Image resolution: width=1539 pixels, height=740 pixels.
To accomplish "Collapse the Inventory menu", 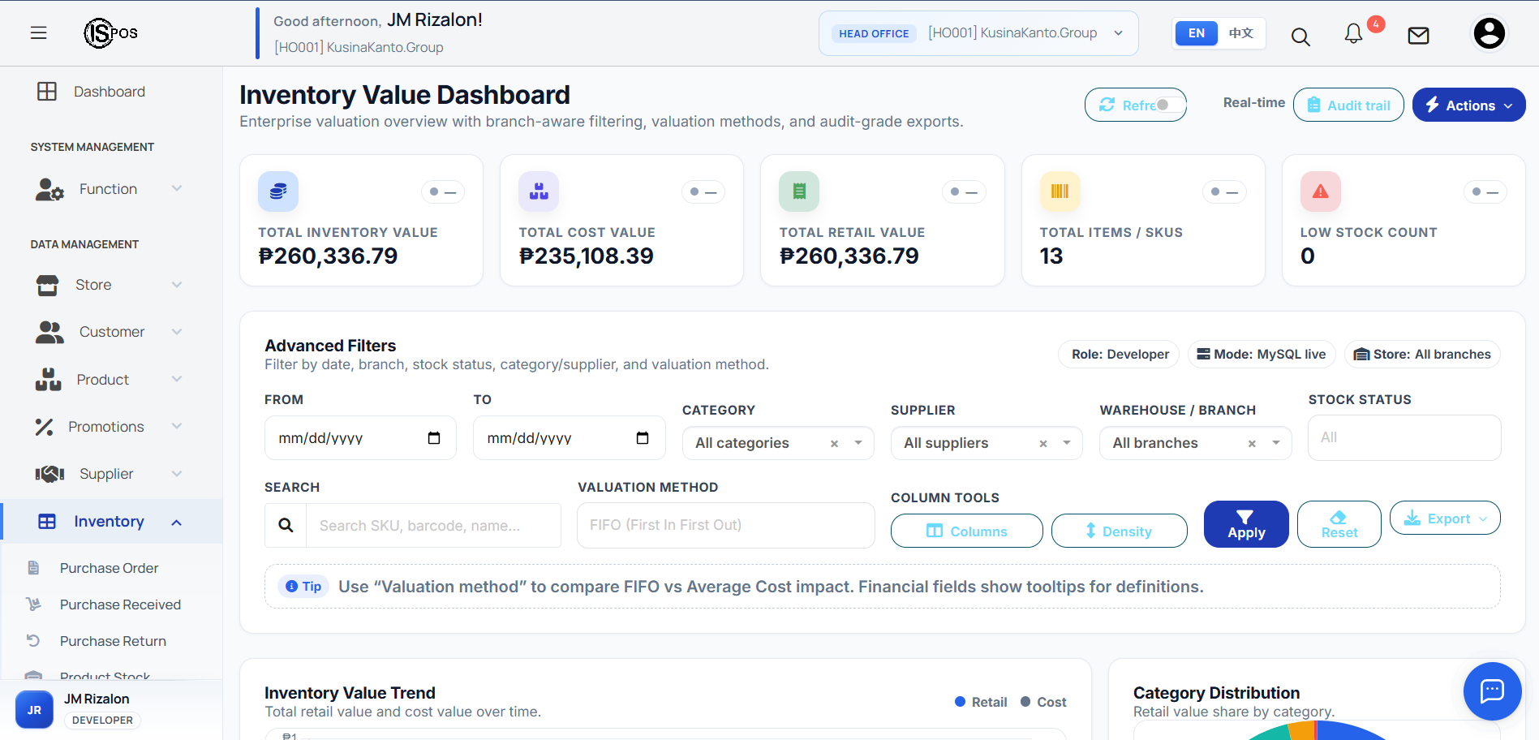I will (111, 522).
